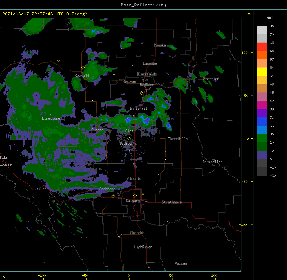This screenshot has height=280, width=287.
Task: Select the yellow diamond marker above Didsbury
Action: tap(129, 139)
